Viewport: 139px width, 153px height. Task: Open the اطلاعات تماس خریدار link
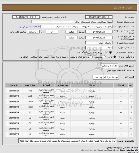tap(30, 27)
